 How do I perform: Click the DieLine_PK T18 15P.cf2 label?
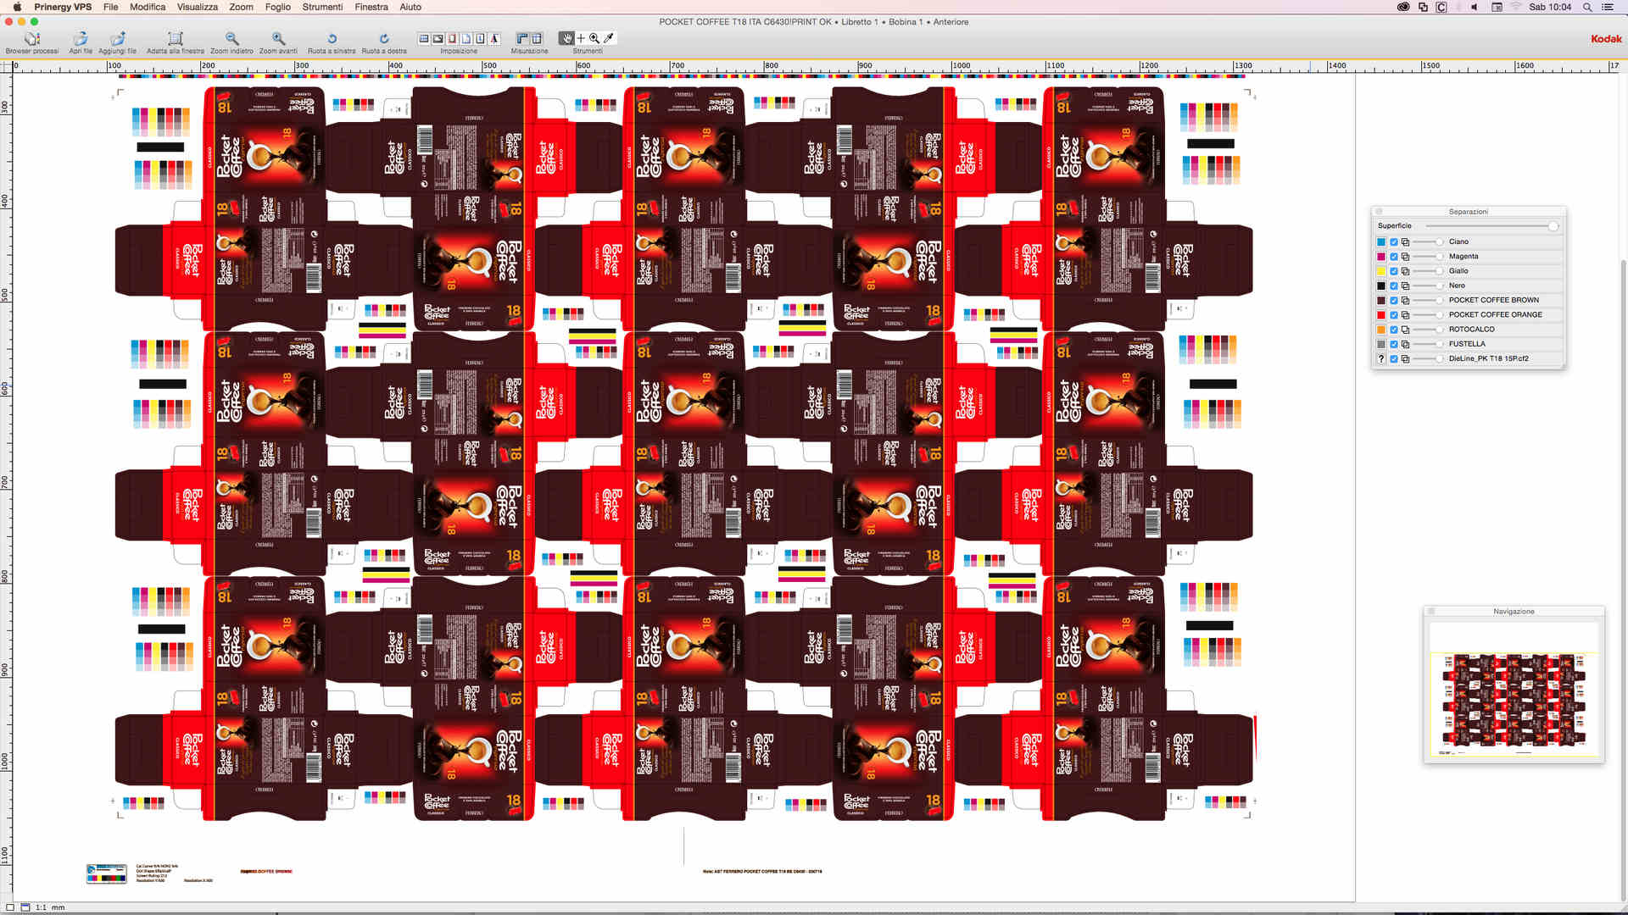point(1488,359)
